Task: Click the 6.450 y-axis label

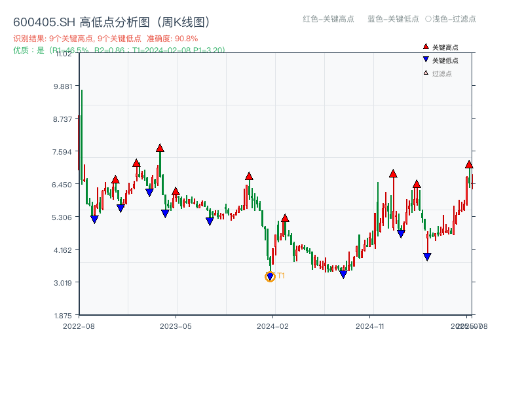Action: click(x=62, y=185)
